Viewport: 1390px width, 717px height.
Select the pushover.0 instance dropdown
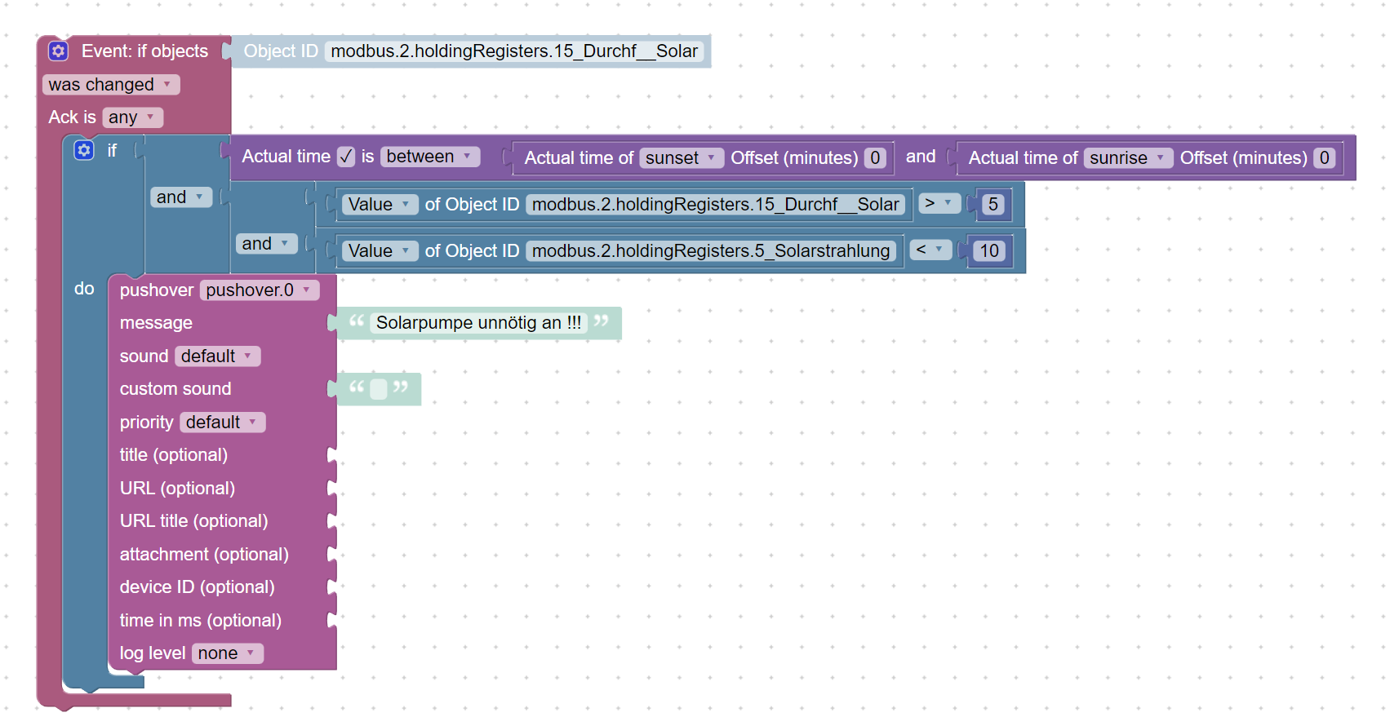260,290
